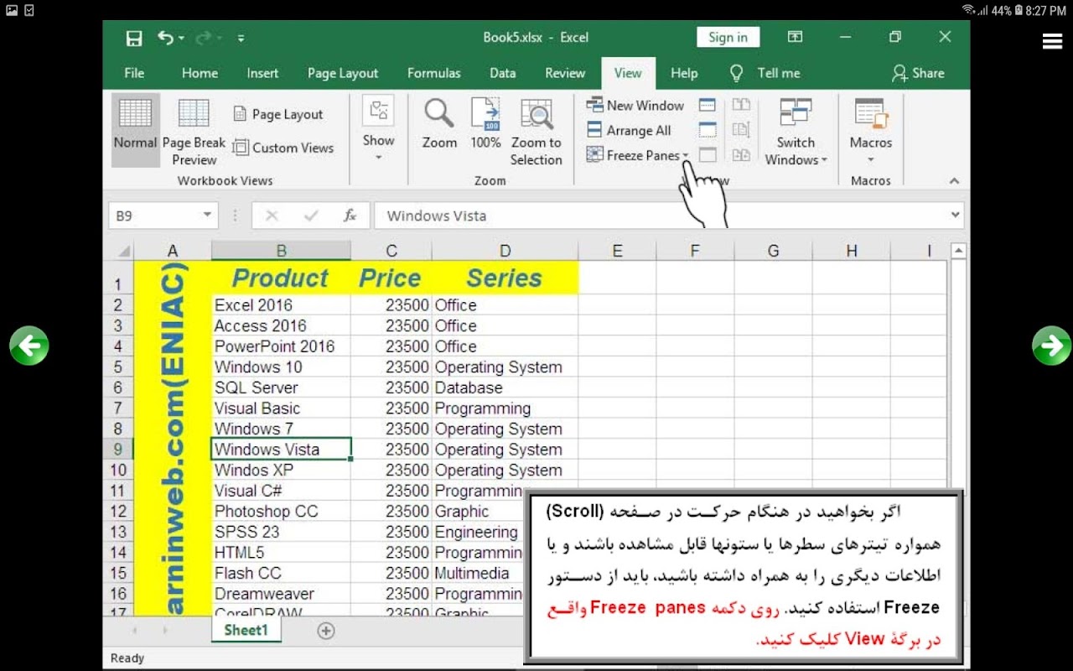1073x671 pixels.
Task: Click the formula bar Cancel X
Action: pyautogui.click(x=271, y=216)
